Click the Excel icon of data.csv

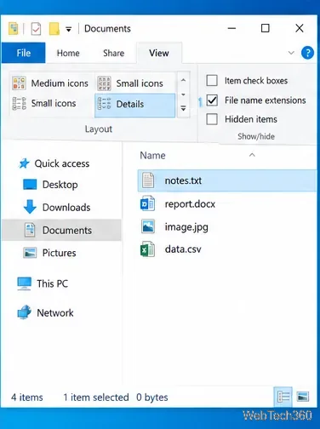(147, 249)
